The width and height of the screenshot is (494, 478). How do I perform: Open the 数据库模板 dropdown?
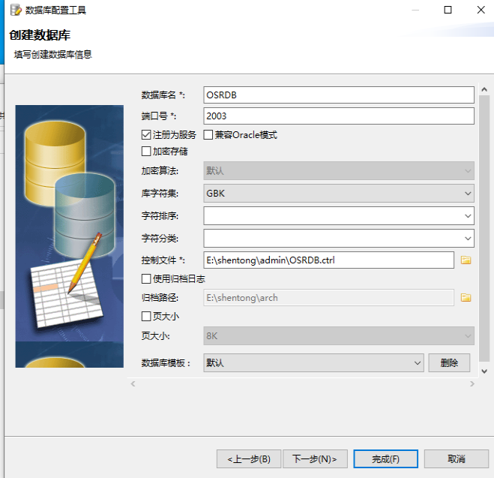click(x=313, y=362)
